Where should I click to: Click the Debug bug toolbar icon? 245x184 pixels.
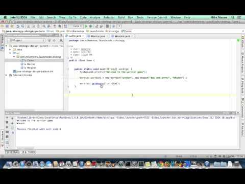click(x=91, y=26)
